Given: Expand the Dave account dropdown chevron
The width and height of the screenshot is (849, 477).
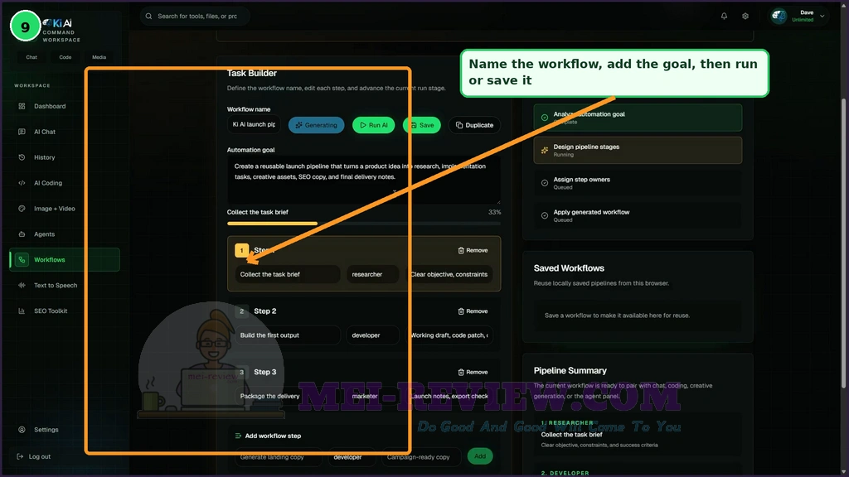Looking at the screenshot, I should tap(822, 17).
